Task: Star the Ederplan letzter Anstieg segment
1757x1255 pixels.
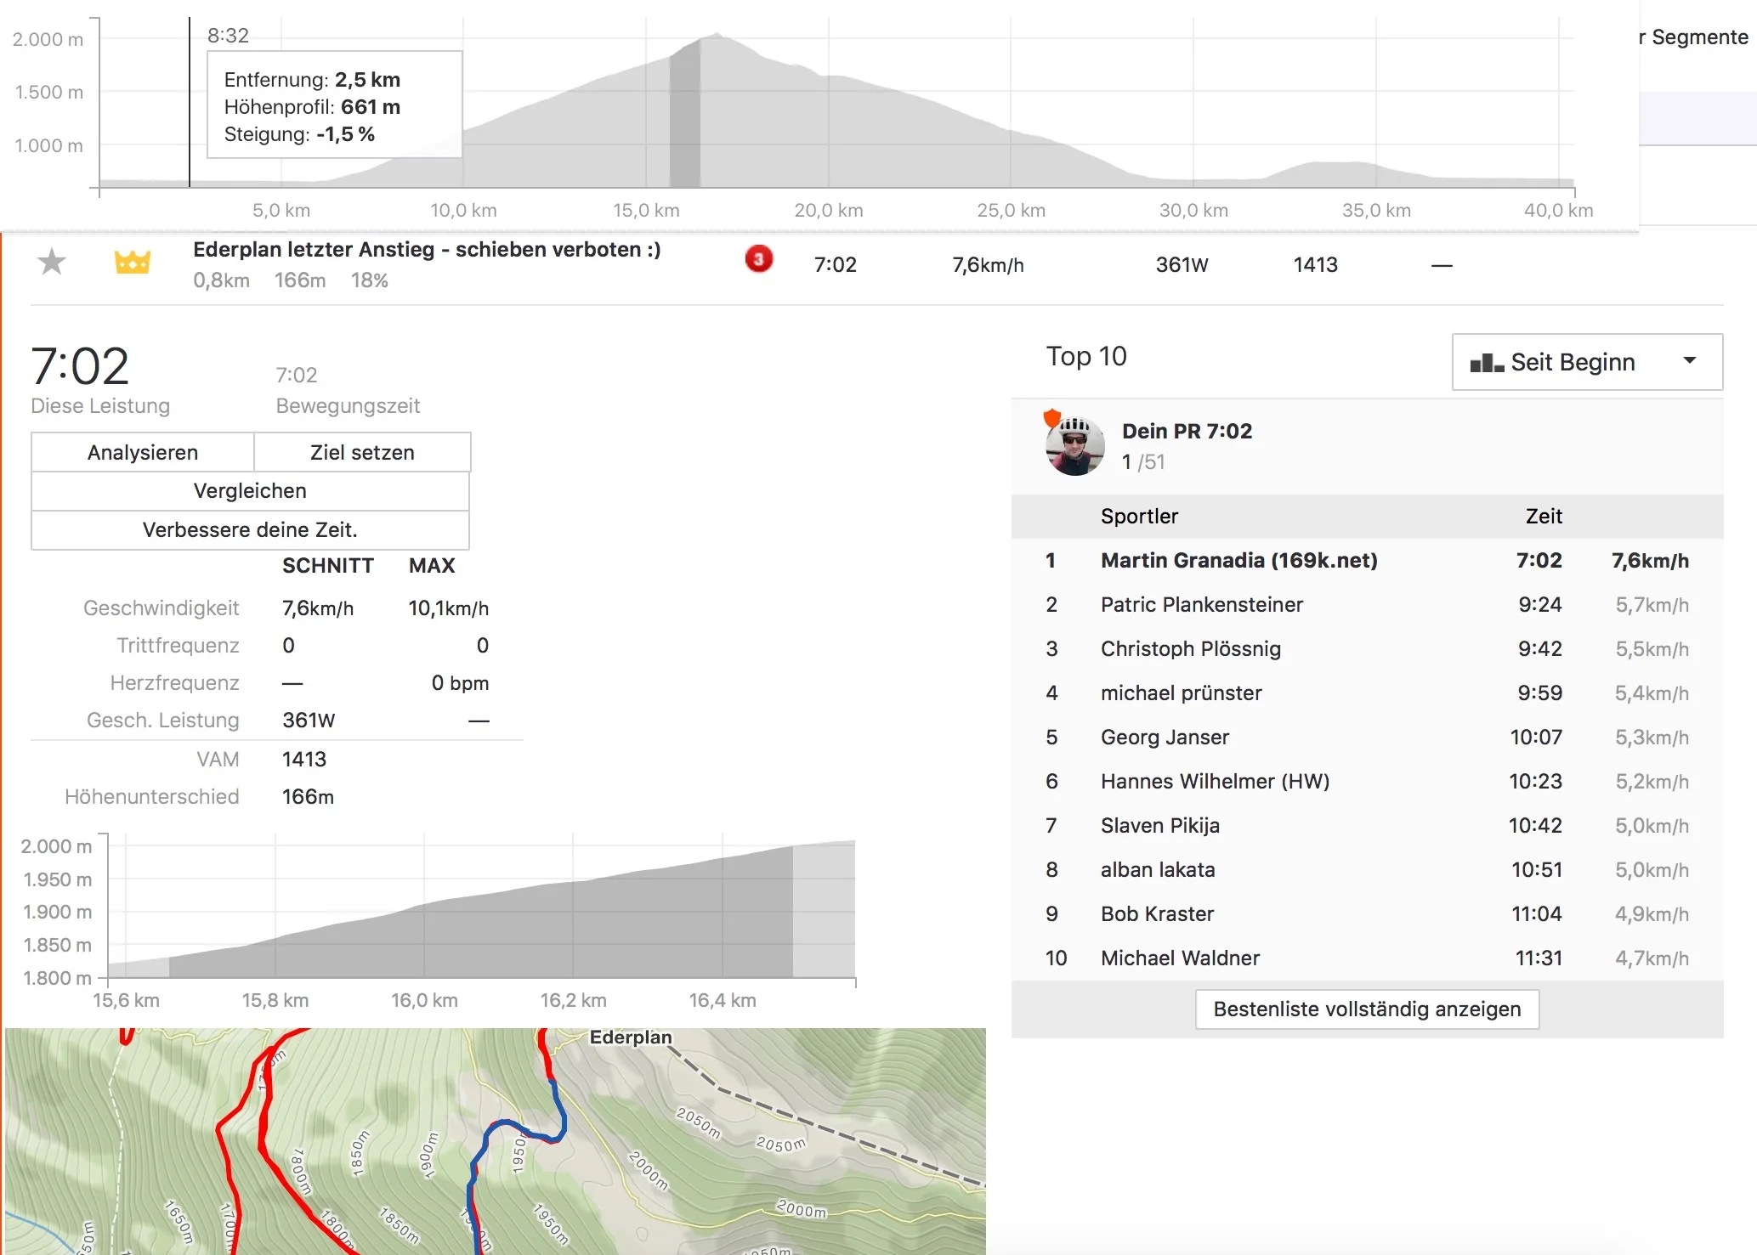Action: click(52, 262)
